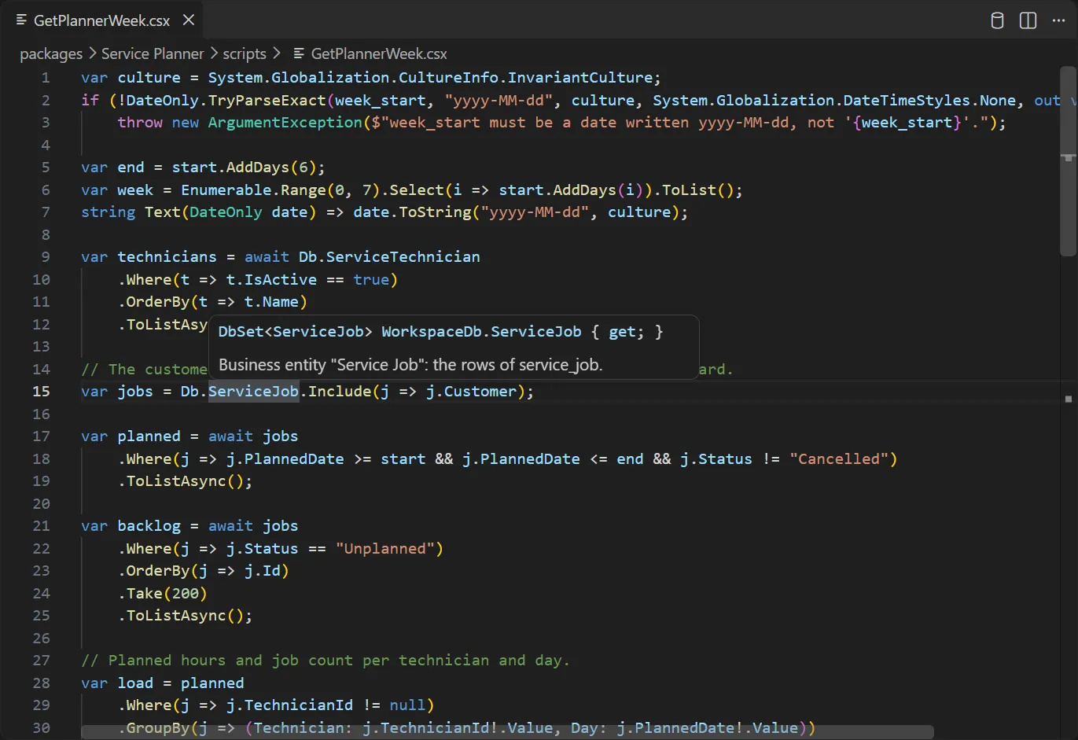The image size is (1078, 740).
Task: Click "ServiceTechnician" on line 9
Action: click(403, 257)
